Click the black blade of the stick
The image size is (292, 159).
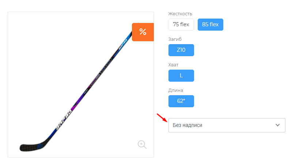(x=31, y=147)
